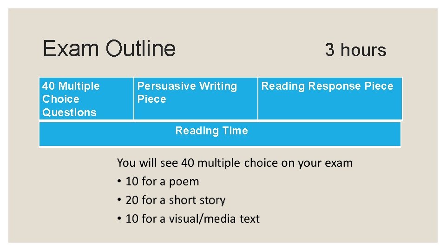Click the 'Exam Outline' slide title
The width and height of the screenshot is (446, 251).
109,48
